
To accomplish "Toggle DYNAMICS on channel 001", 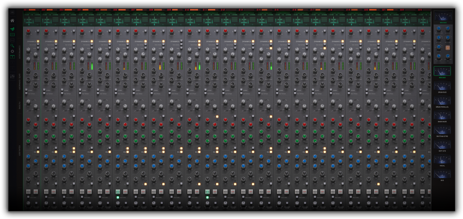I will (x=38, y=41).
